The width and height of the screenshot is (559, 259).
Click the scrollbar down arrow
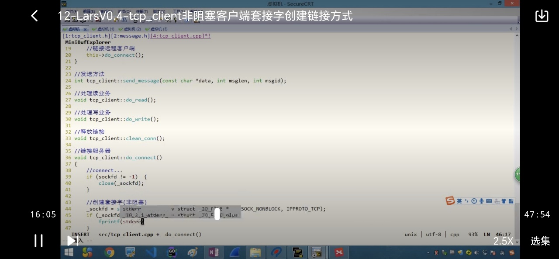click(517, 242)
